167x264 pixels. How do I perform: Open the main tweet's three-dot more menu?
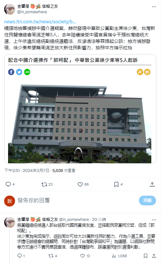[154, 7]
